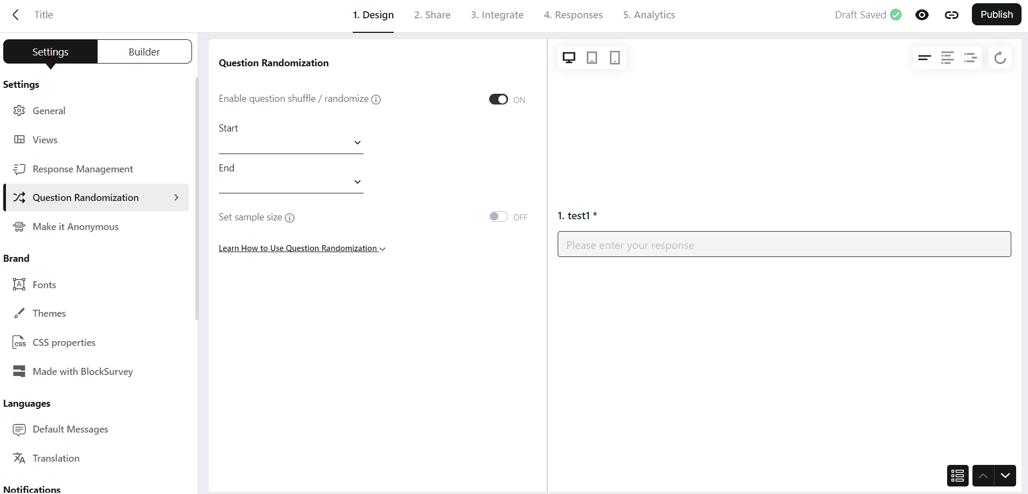Open the End question dropdown
This screenshot has width=1028, height=494.
pos(291,182)
